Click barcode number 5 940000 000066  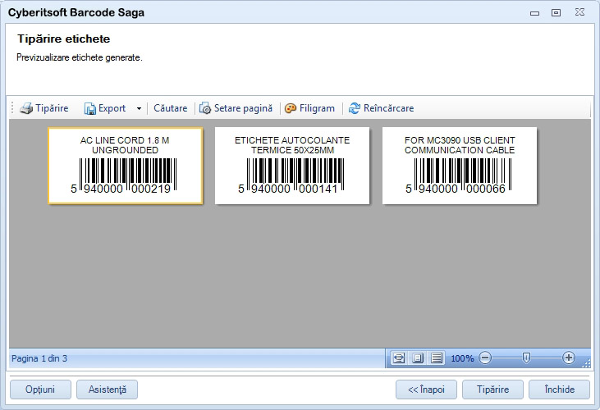pos(456,189)
